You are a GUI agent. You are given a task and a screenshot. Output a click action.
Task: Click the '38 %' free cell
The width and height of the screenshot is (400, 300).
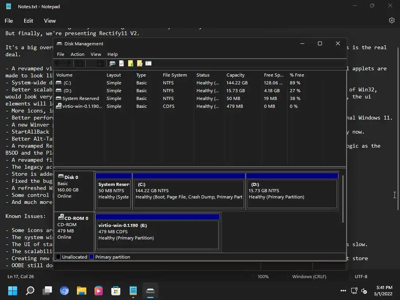point(295,98)
